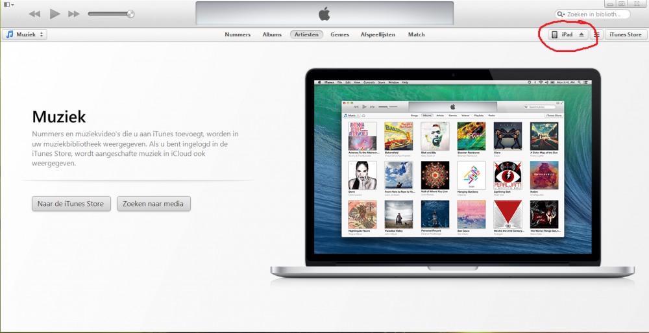Screen dimensions: 649x333
Task: Click the volume slider knob
Action: (130, 14)
